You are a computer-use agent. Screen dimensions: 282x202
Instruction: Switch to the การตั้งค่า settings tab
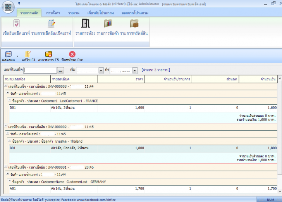tap(53, 13)
